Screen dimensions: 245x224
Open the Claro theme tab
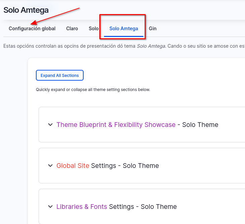point(72,29)
